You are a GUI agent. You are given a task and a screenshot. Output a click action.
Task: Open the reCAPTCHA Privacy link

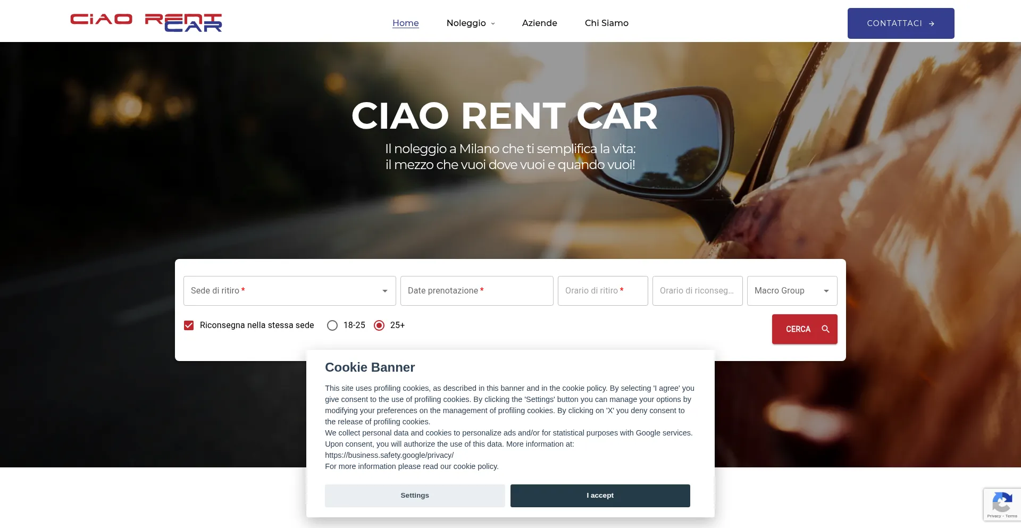(993, 516)
